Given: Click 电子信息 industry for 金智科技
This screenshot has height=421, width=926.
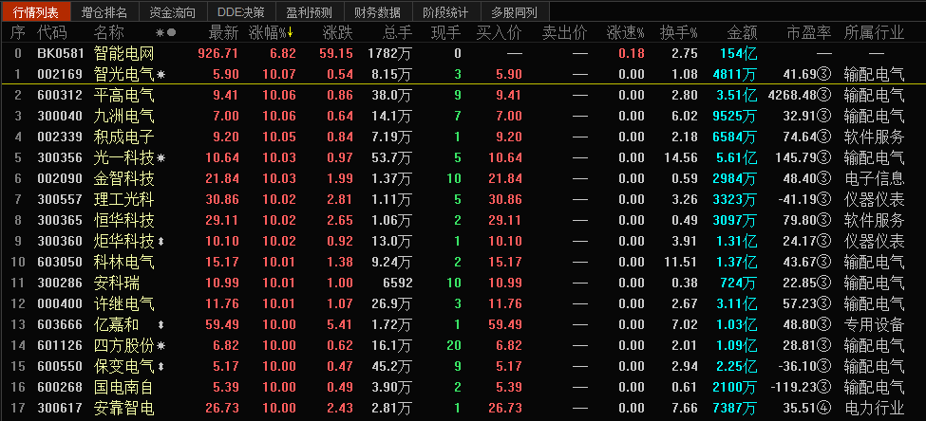Looking at the screenshot, I should click(x=875, y=178).
